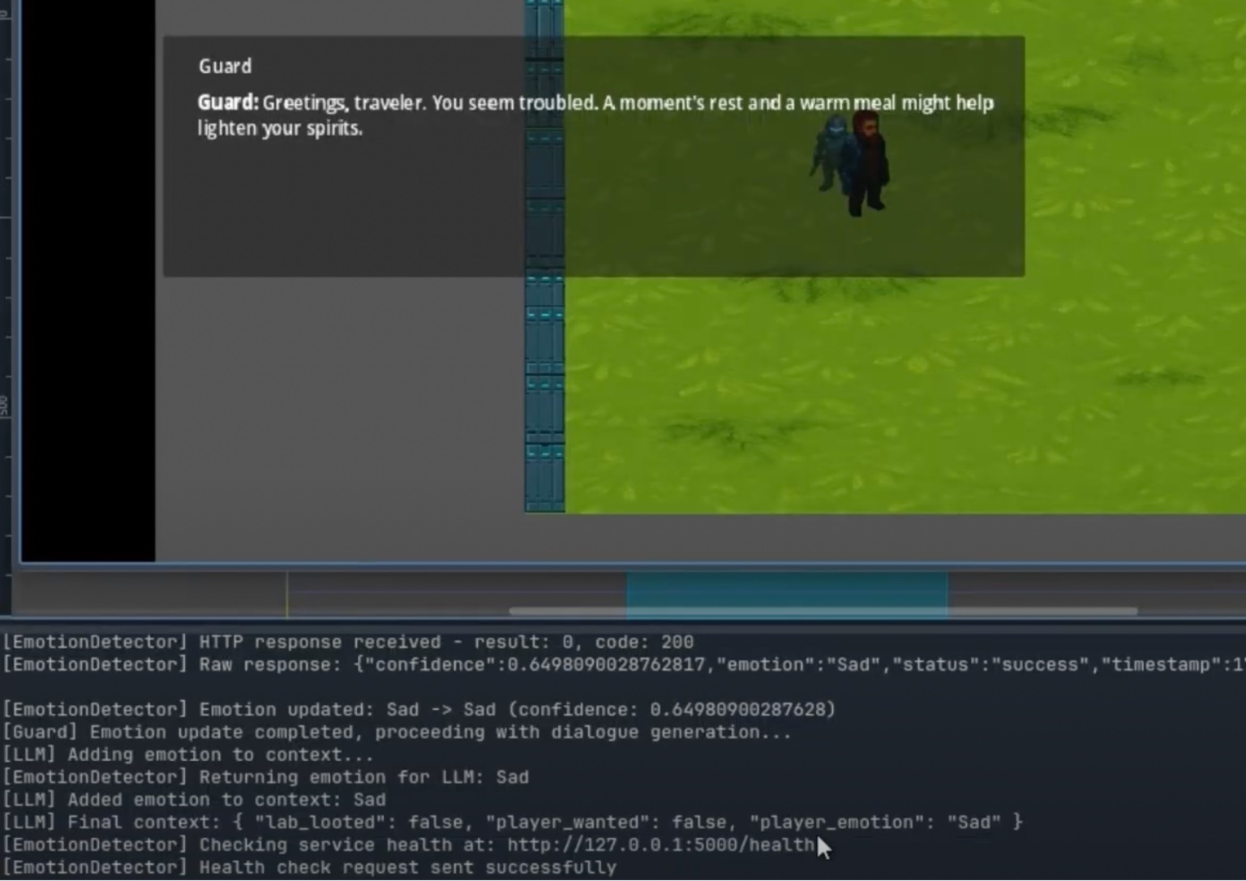Click the Guard speaker name in dialogue box
Viewport: 1246px width, 881px height.
[225, 67]
